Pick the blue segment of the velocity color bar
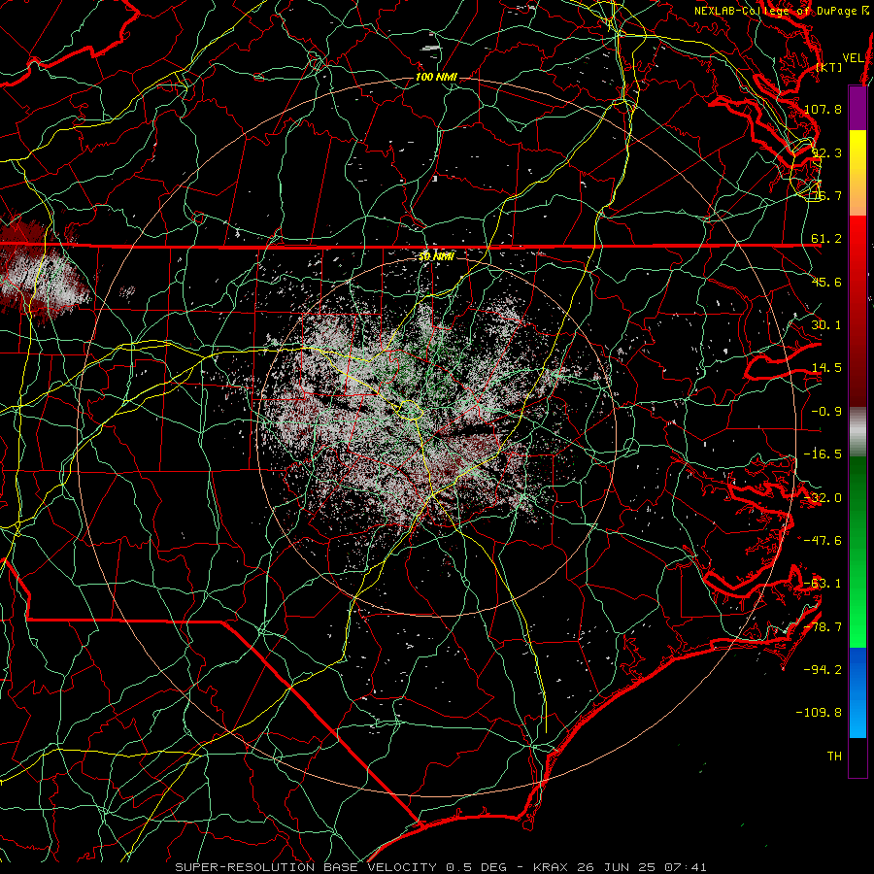This screenshot has width=874, height=874. click(857, 692)
